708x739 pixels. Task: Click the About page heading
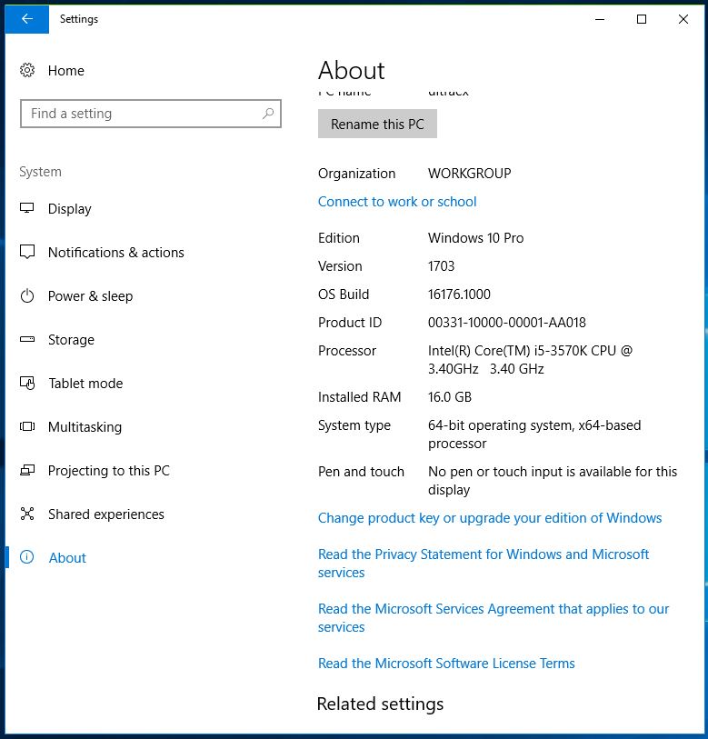click(x=352, y=70)
